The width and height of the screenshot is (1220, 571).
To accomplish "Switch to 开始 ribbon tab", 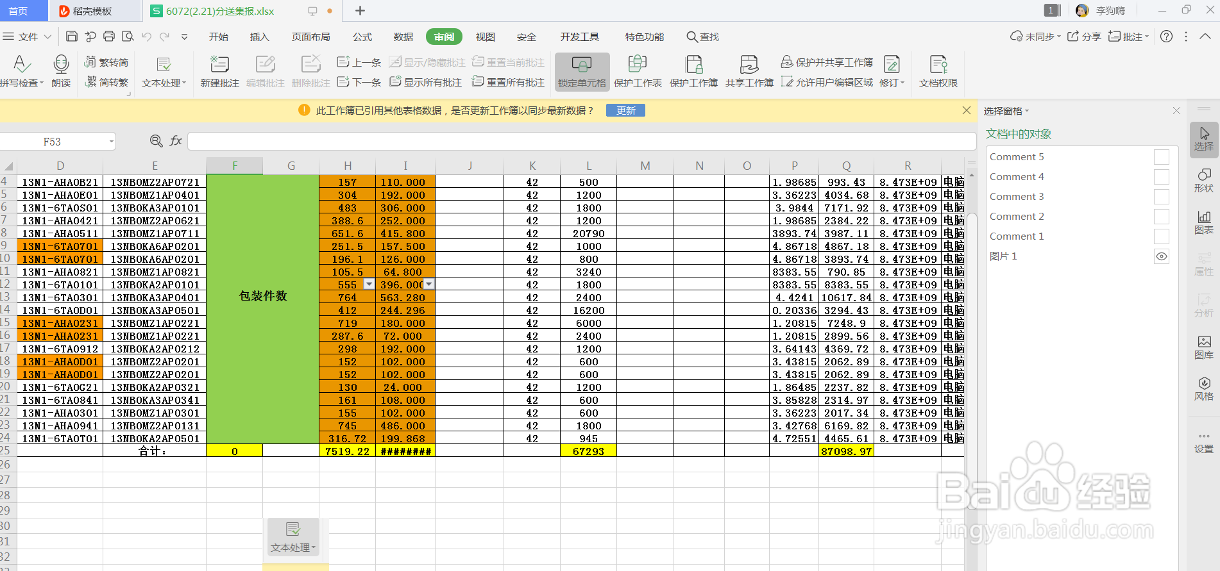I will (219, 37).
